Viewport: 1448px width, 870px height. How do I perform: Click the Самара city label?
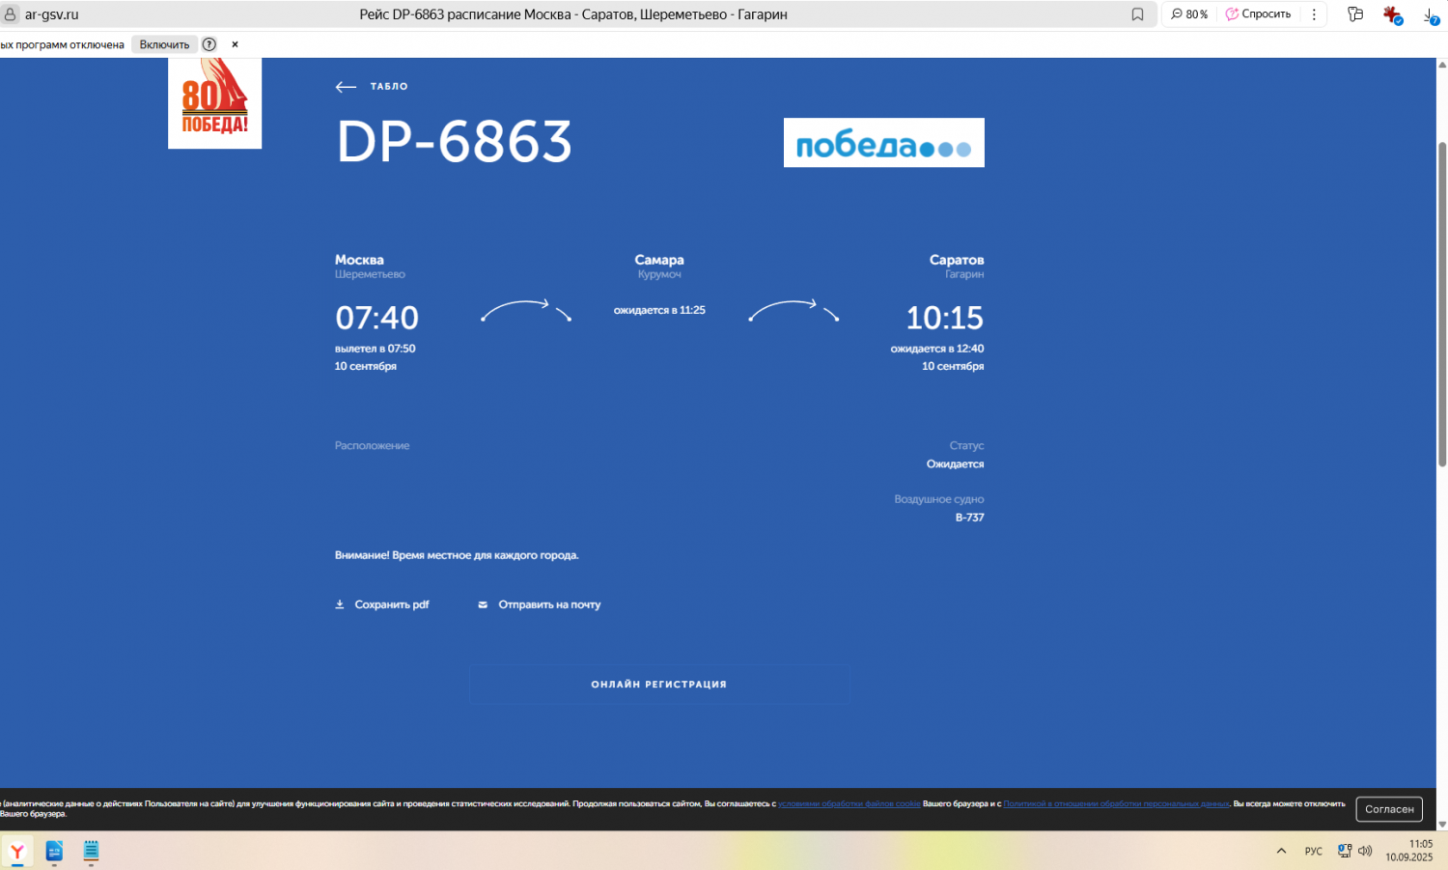pyautogui.click(x=659, y=260)
